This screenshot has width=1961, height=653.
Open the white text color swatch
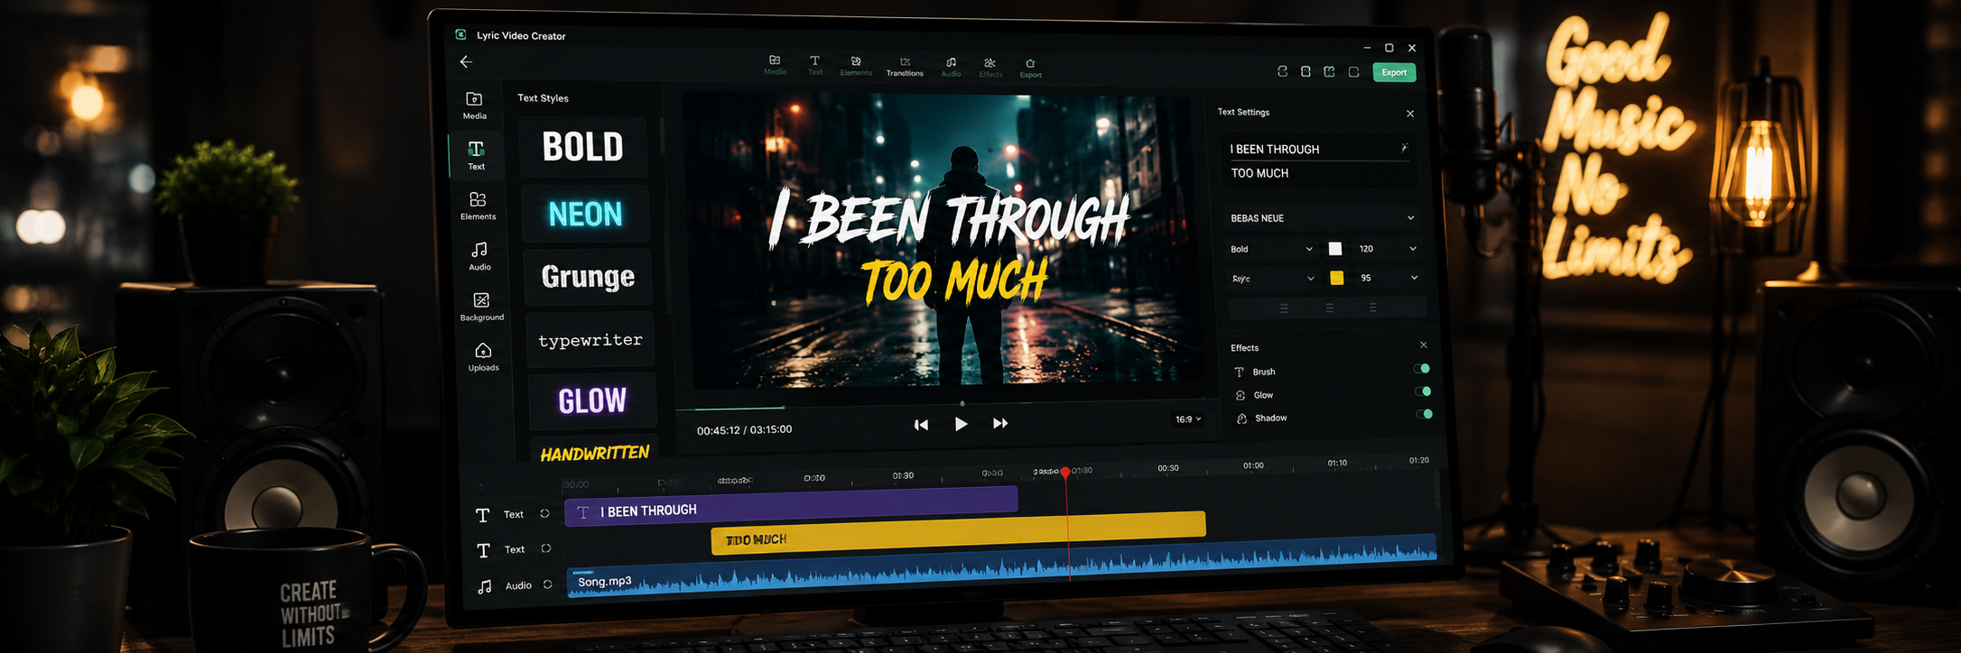1335,249
